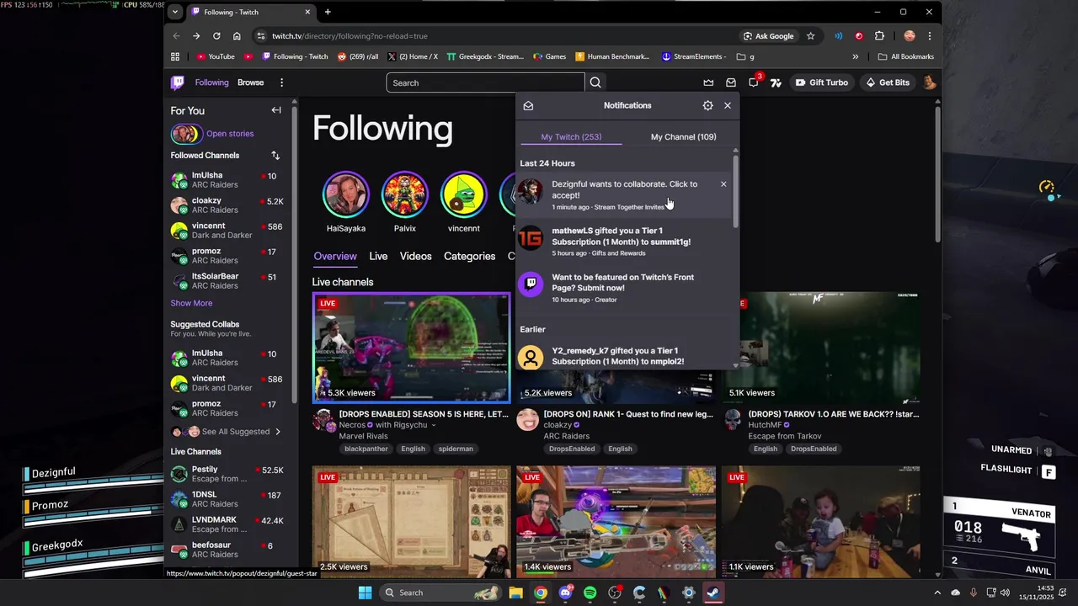Click the DropsEnabled tag under cloakzy
Viewport: 1078px width, 606px height.
click(572, 449)
